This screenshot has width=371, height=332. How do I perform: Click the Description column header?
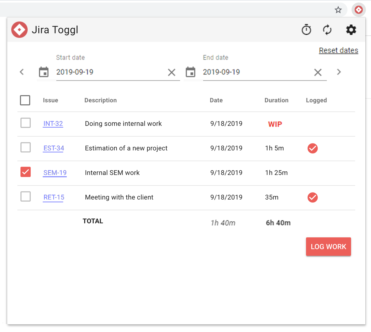(x=101, y=100)
